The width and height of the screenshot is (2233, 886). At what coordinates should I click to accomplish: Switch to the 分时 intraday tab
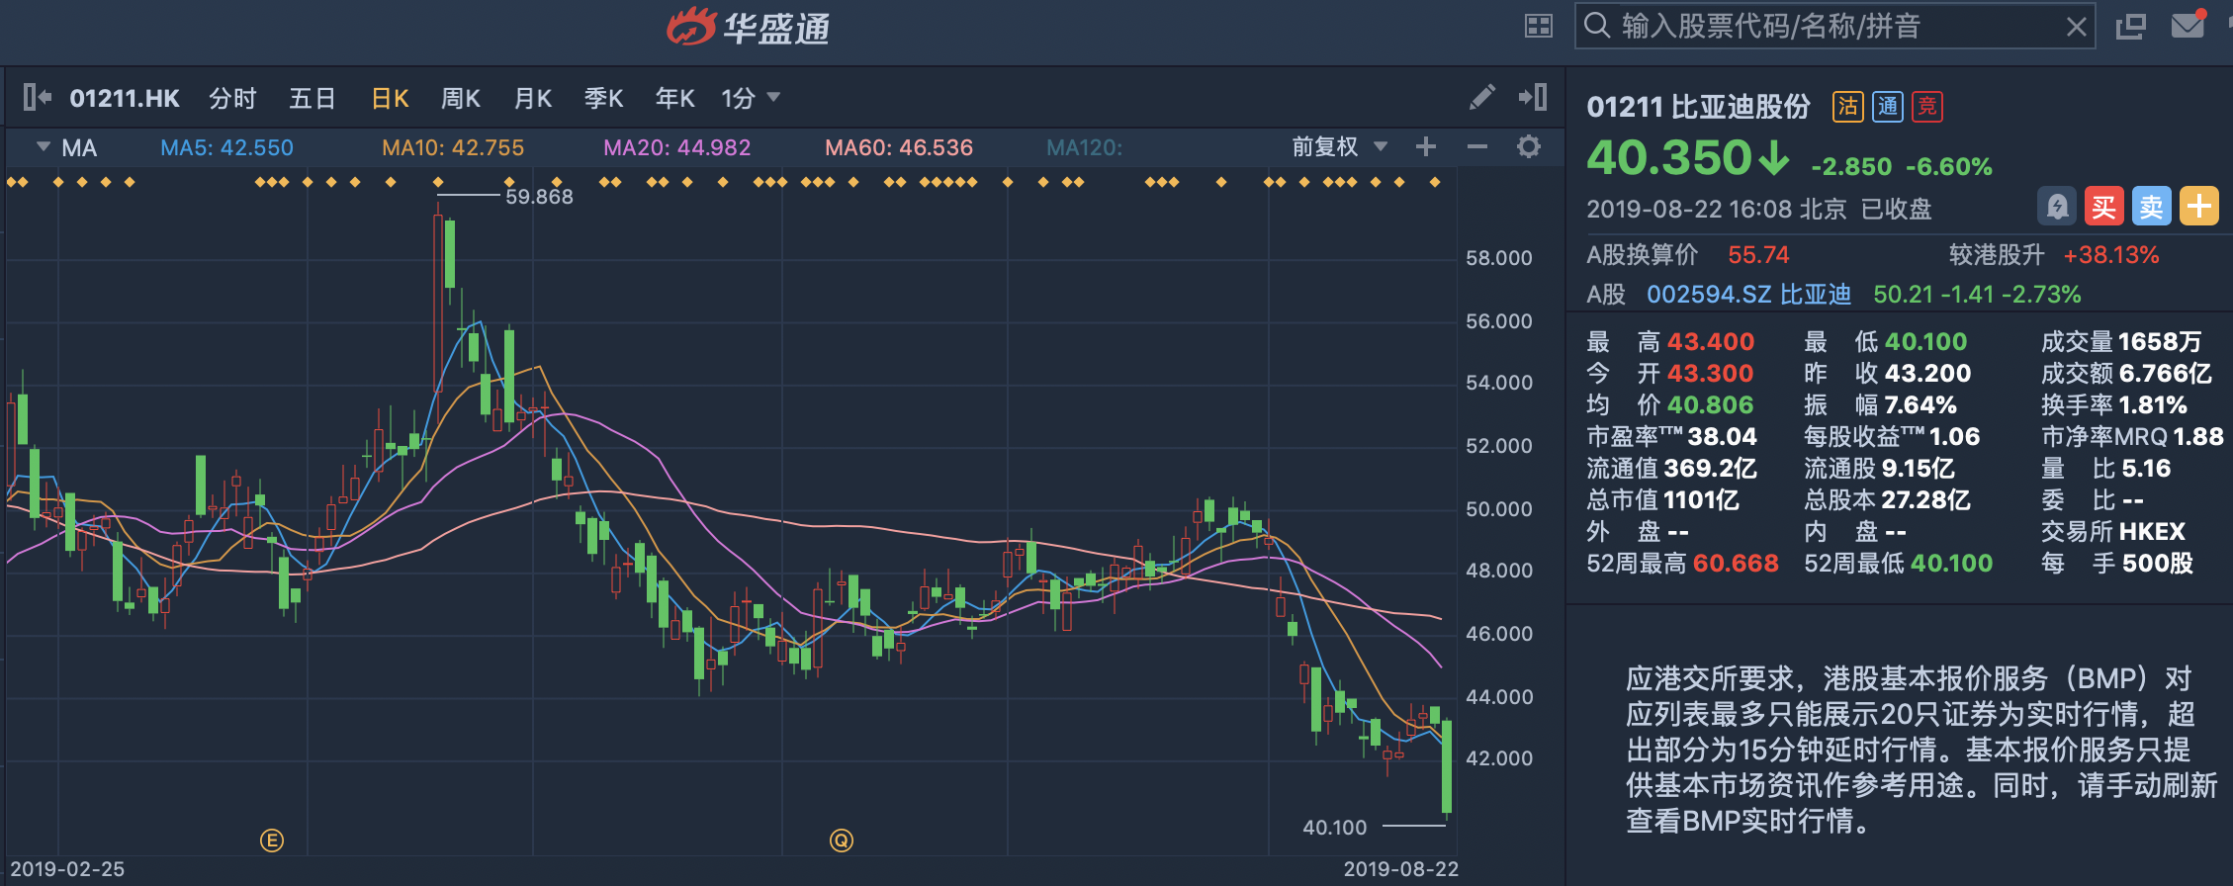(x=232, y=98)
